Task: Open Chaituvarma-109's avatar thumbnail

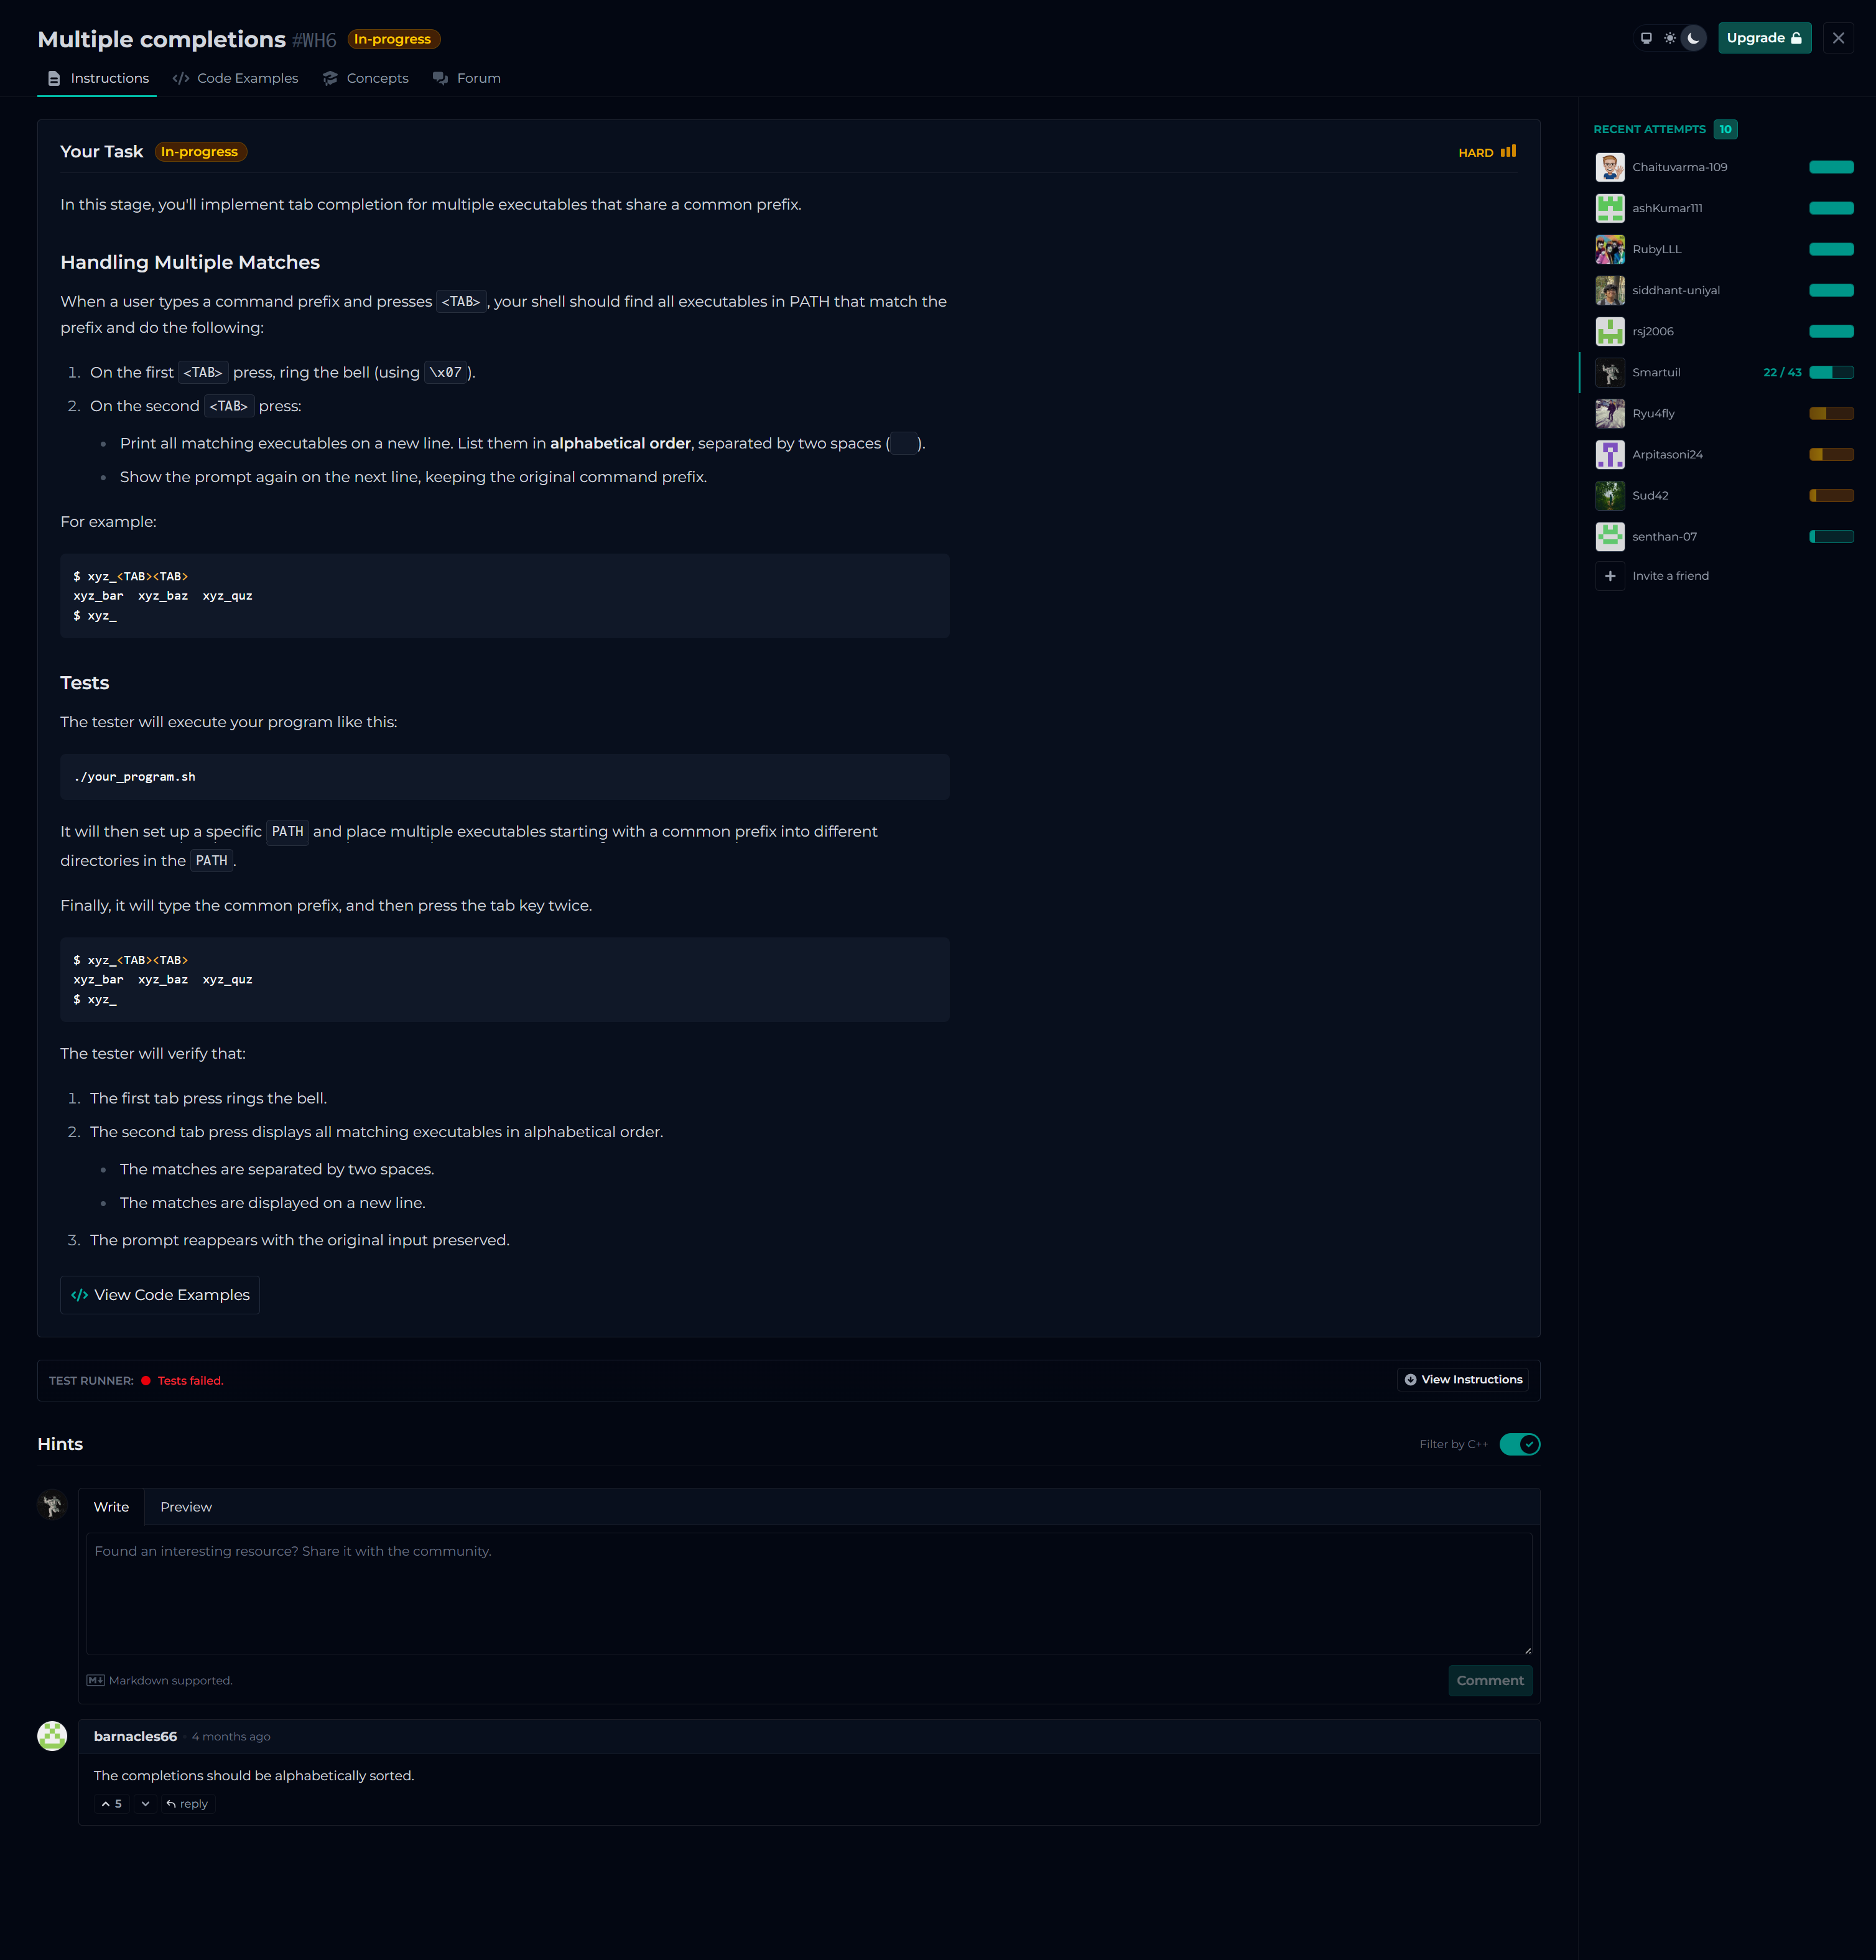Action: click(x=1610, y=167)
